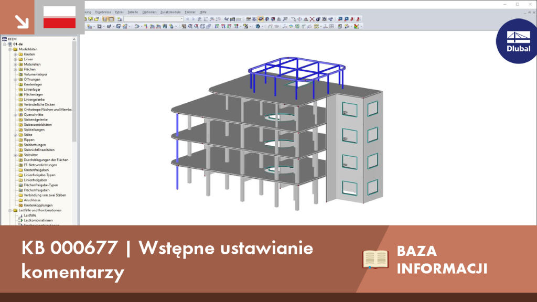Click the PDF export icon in toolbar
The image size is (537, 302).
(358, 19)
